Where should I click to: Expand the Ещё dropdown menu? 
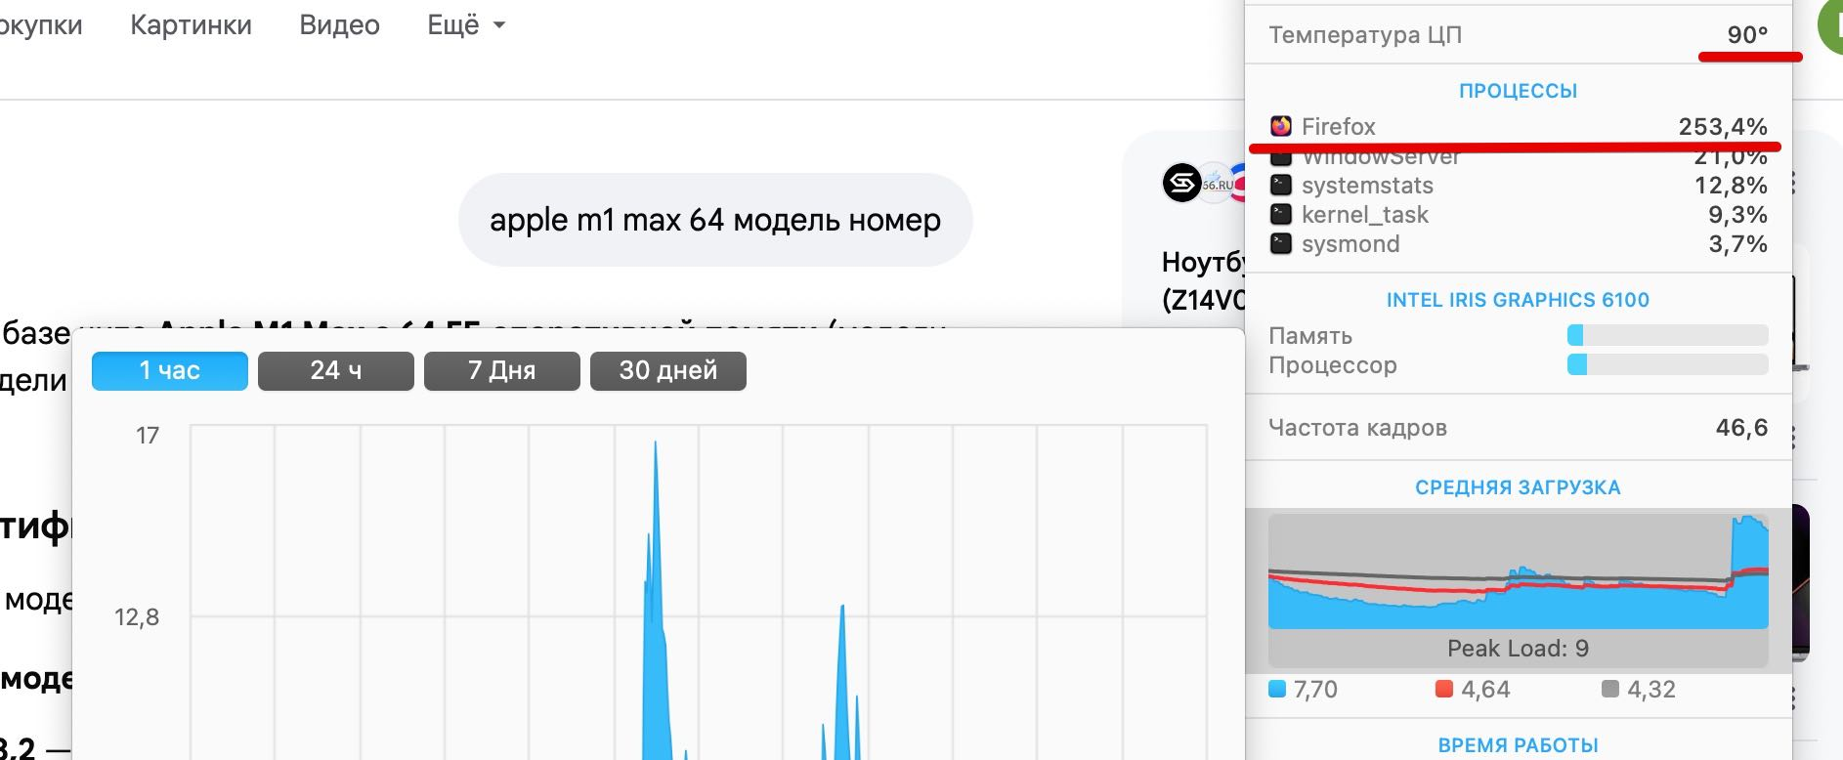(466, 24)
